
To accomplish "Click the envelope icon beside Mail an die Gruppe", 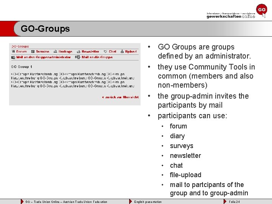I will click(77, 57).
